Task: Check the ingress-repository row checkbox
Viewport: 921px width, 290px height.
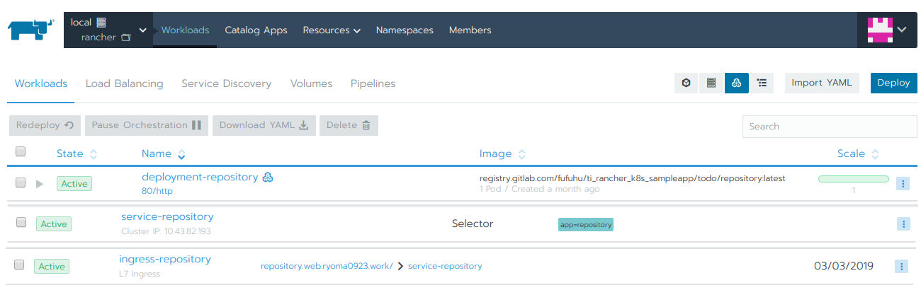Action: point(19,265)
